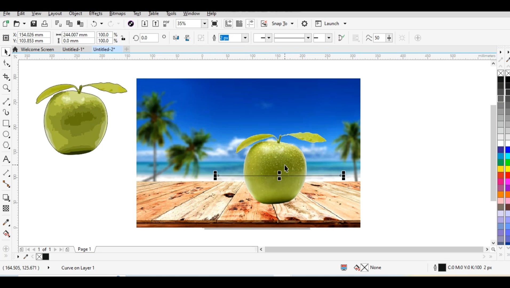The image size is (510, 288).
Task: Select the Parallel Dimension tool
Action: (6, 173)
